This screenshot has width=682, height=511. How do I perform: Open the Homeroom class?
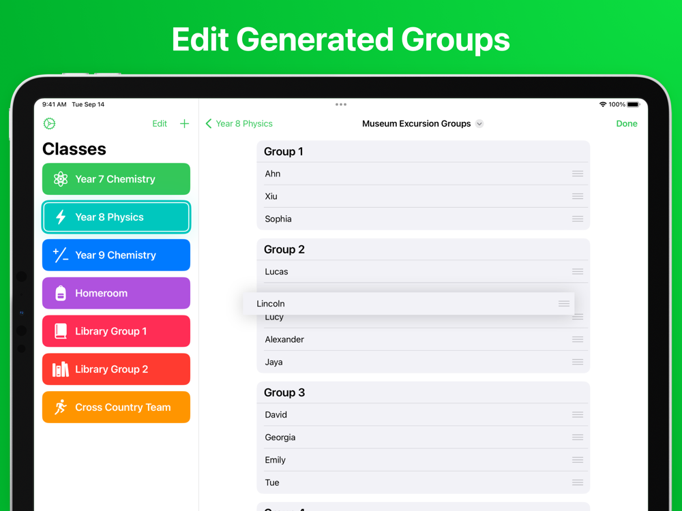click(116, 293)
